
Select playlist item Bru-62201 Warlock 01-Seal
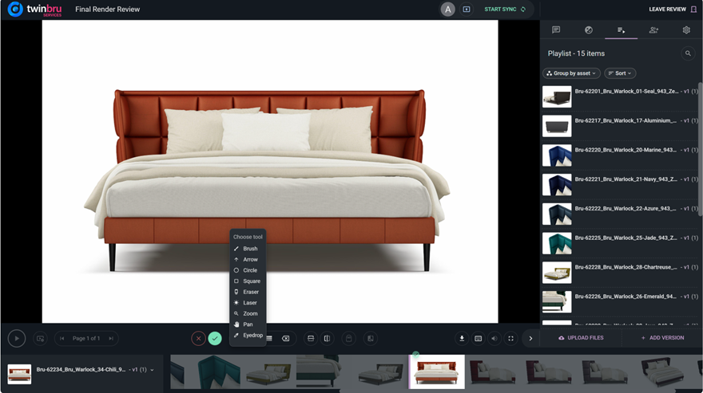(620, 96)
